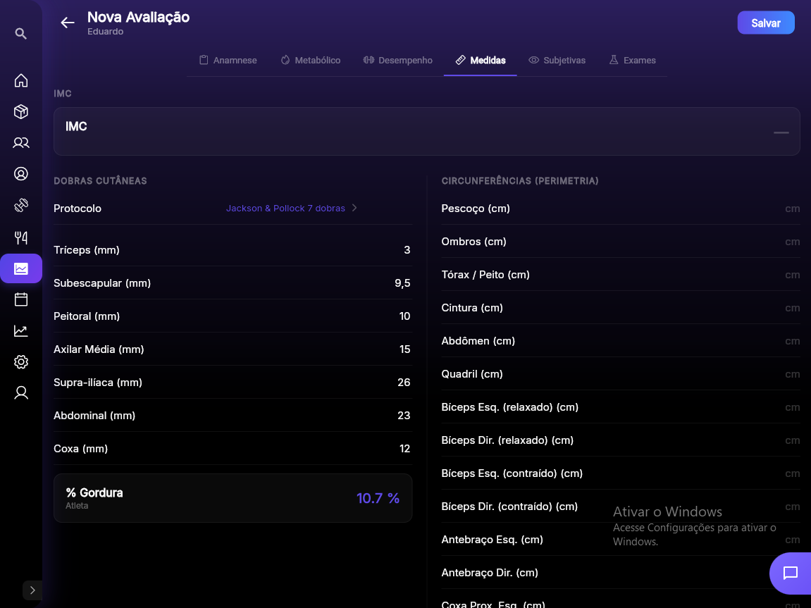
Task: Open search from the sidebar magnifier icon
Action: tap(20, 34)
